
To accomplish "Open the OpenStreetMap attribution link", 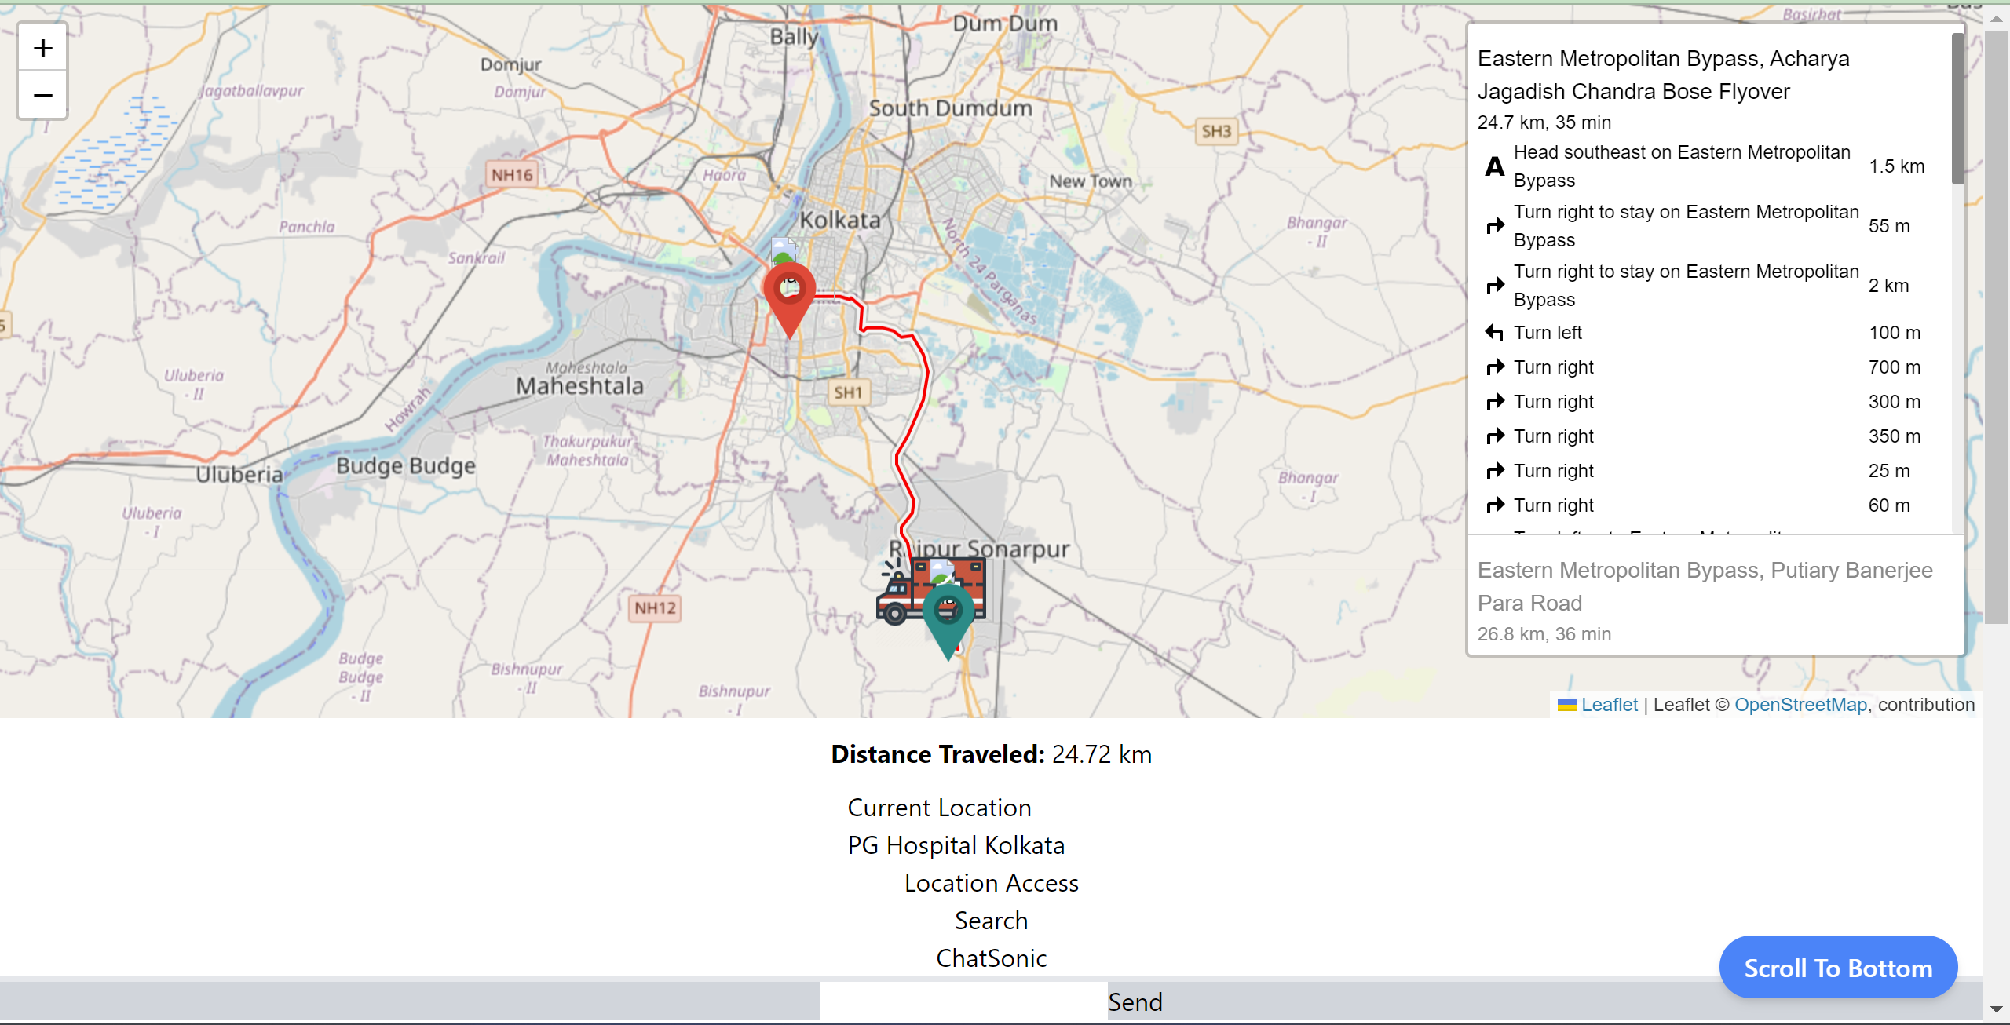I will point(1800,705).
